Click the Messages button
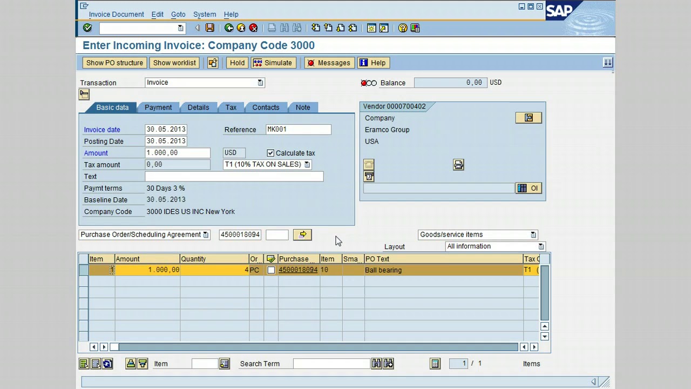691x389 pixels. 328,63
